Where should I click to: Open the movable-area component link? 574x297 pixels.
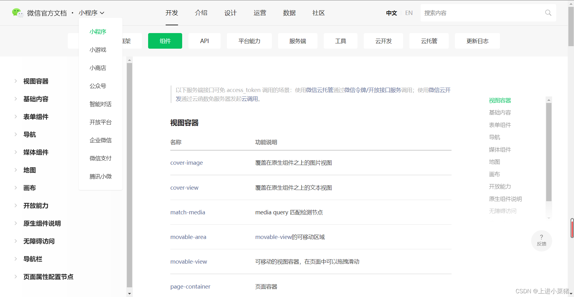(x=188, y=237)
